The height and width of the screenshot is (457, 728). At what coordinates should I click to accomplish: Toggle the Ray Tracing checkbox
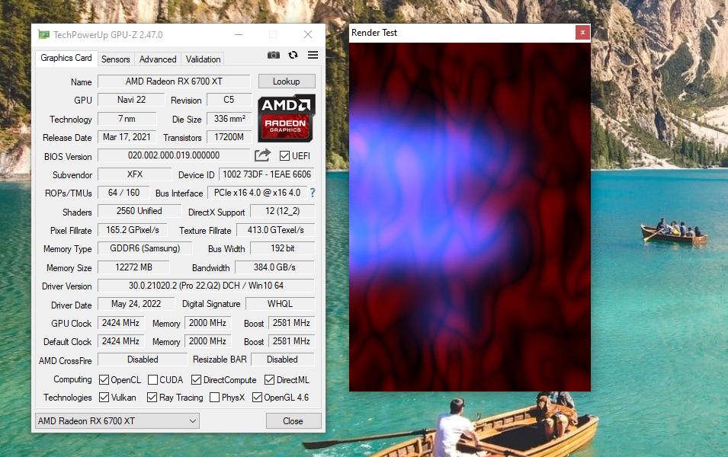(x=152, y=398)
